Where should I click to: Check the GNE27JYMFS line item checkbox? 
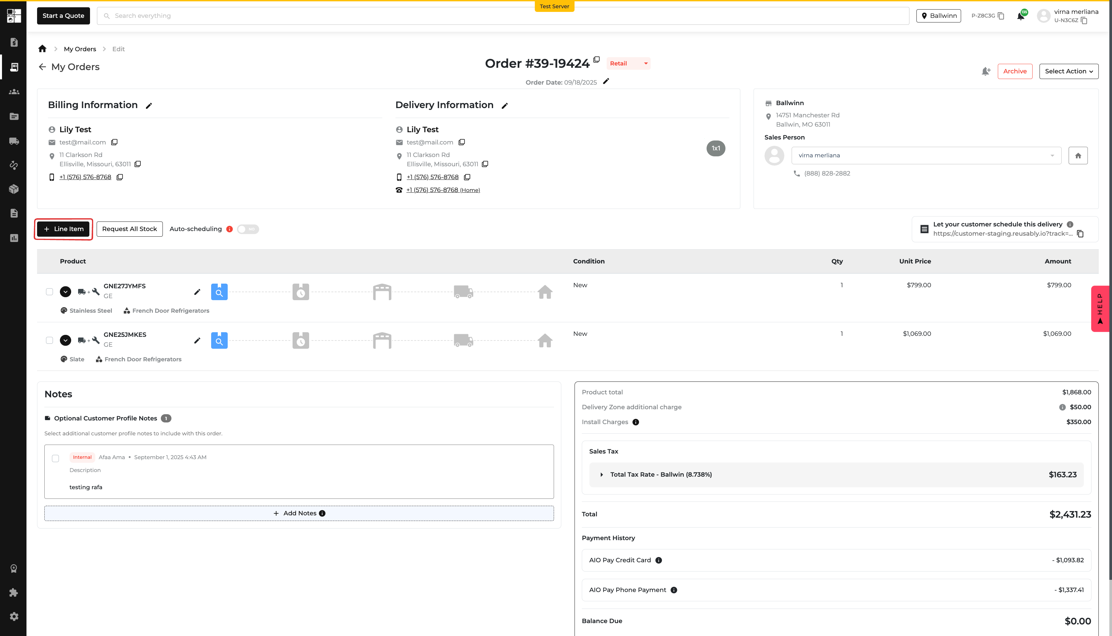[49, 292]
